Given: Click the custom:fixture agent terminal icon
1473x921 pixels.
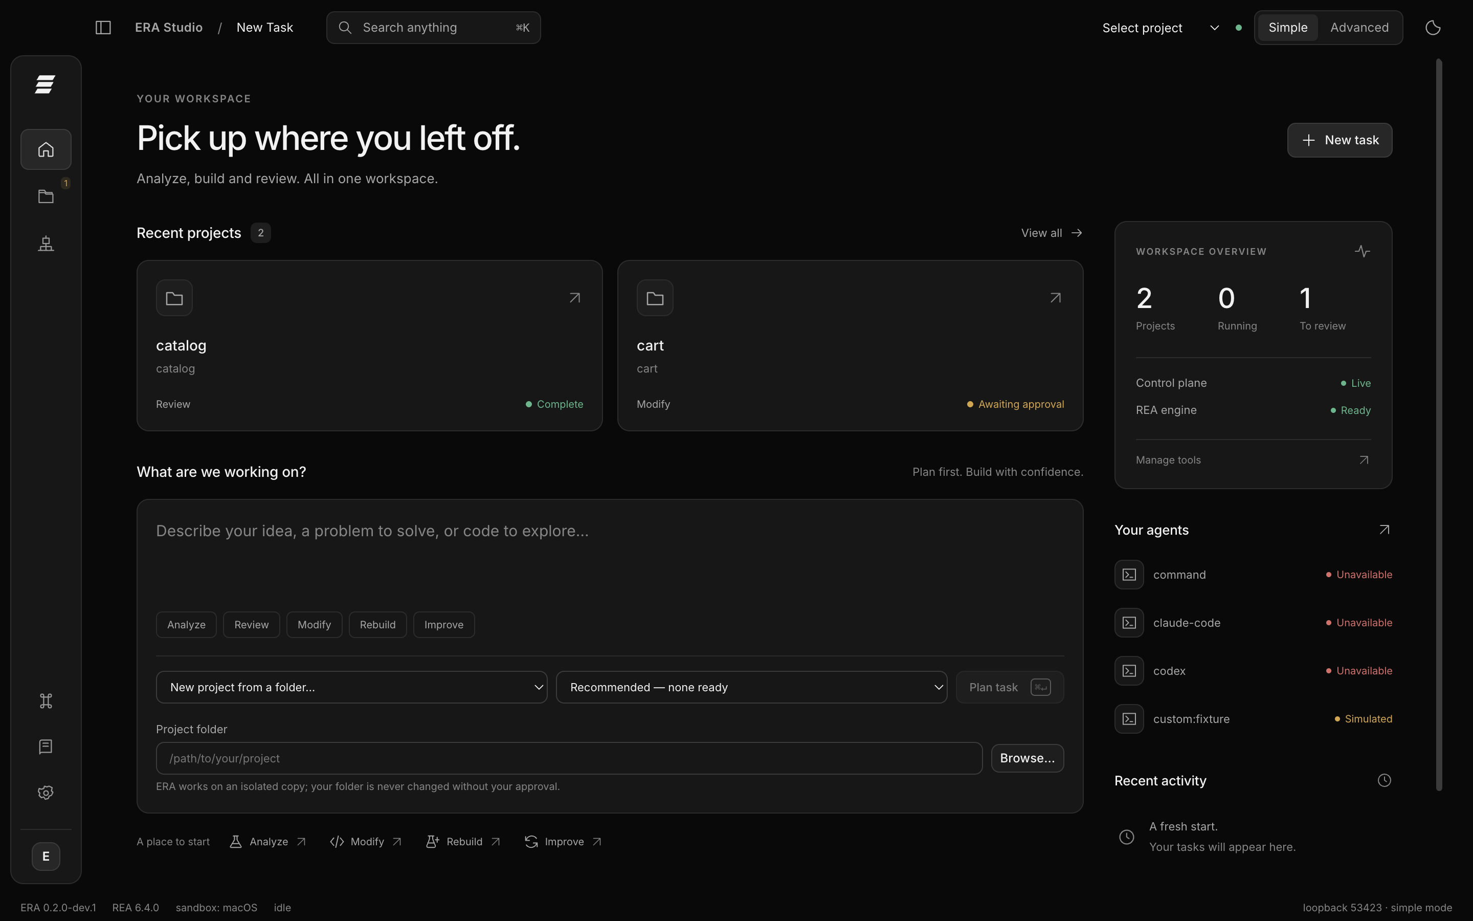Looking at the screenshot, I should (1129, 719).
